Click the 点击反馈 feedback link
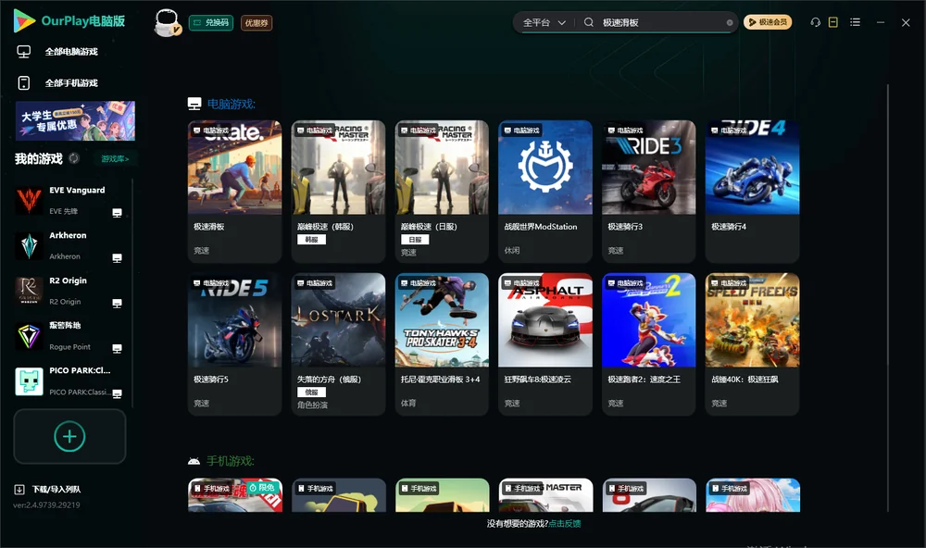926x548 pixels. (565, 523)
